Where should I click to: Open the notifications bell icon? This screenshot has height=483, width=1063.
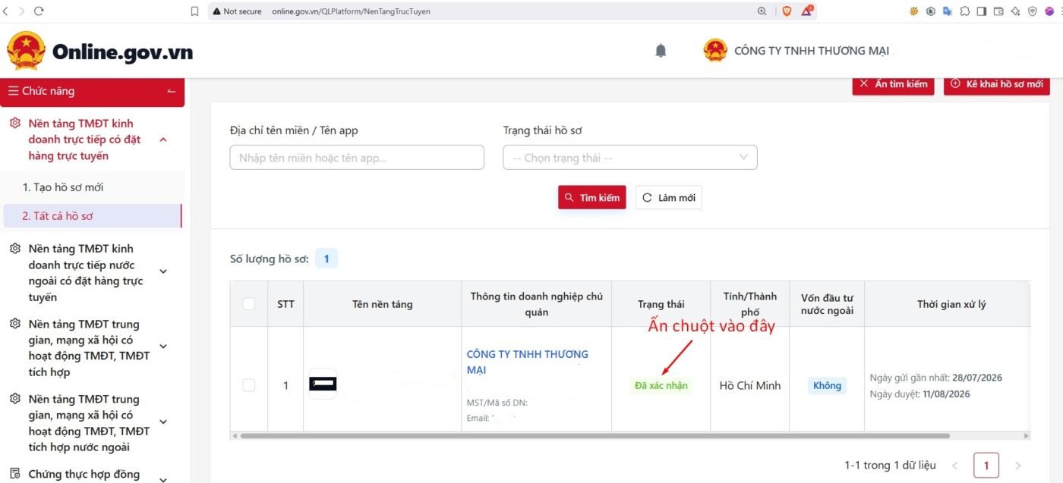coord(661,51)
